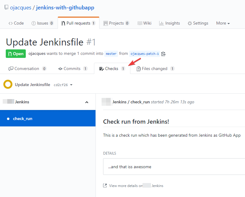Click the Jenkins avatar in check run header
The image size is (245, 197).
106,102
